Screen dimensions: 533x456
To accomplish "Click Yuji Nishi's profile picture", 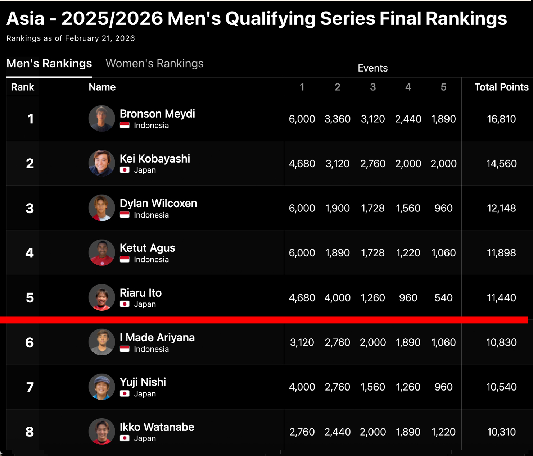I will pyautogui.click(x=102, y=387).
